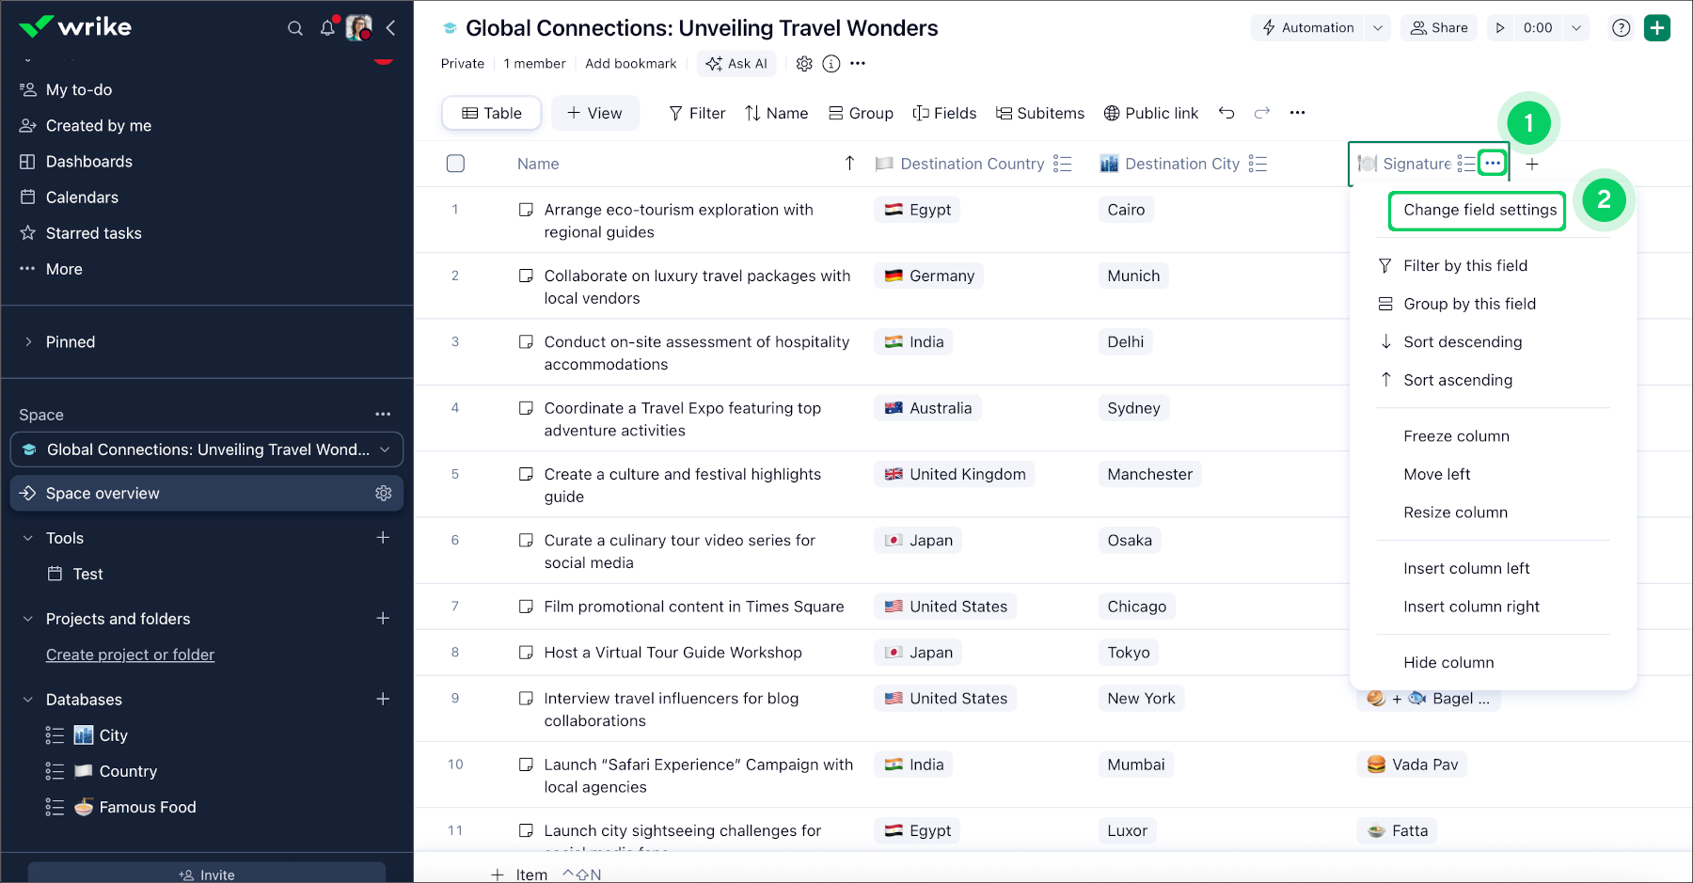Open the Famous Food database
This screenshot has width=1693, height=883.
click(148, 808)
